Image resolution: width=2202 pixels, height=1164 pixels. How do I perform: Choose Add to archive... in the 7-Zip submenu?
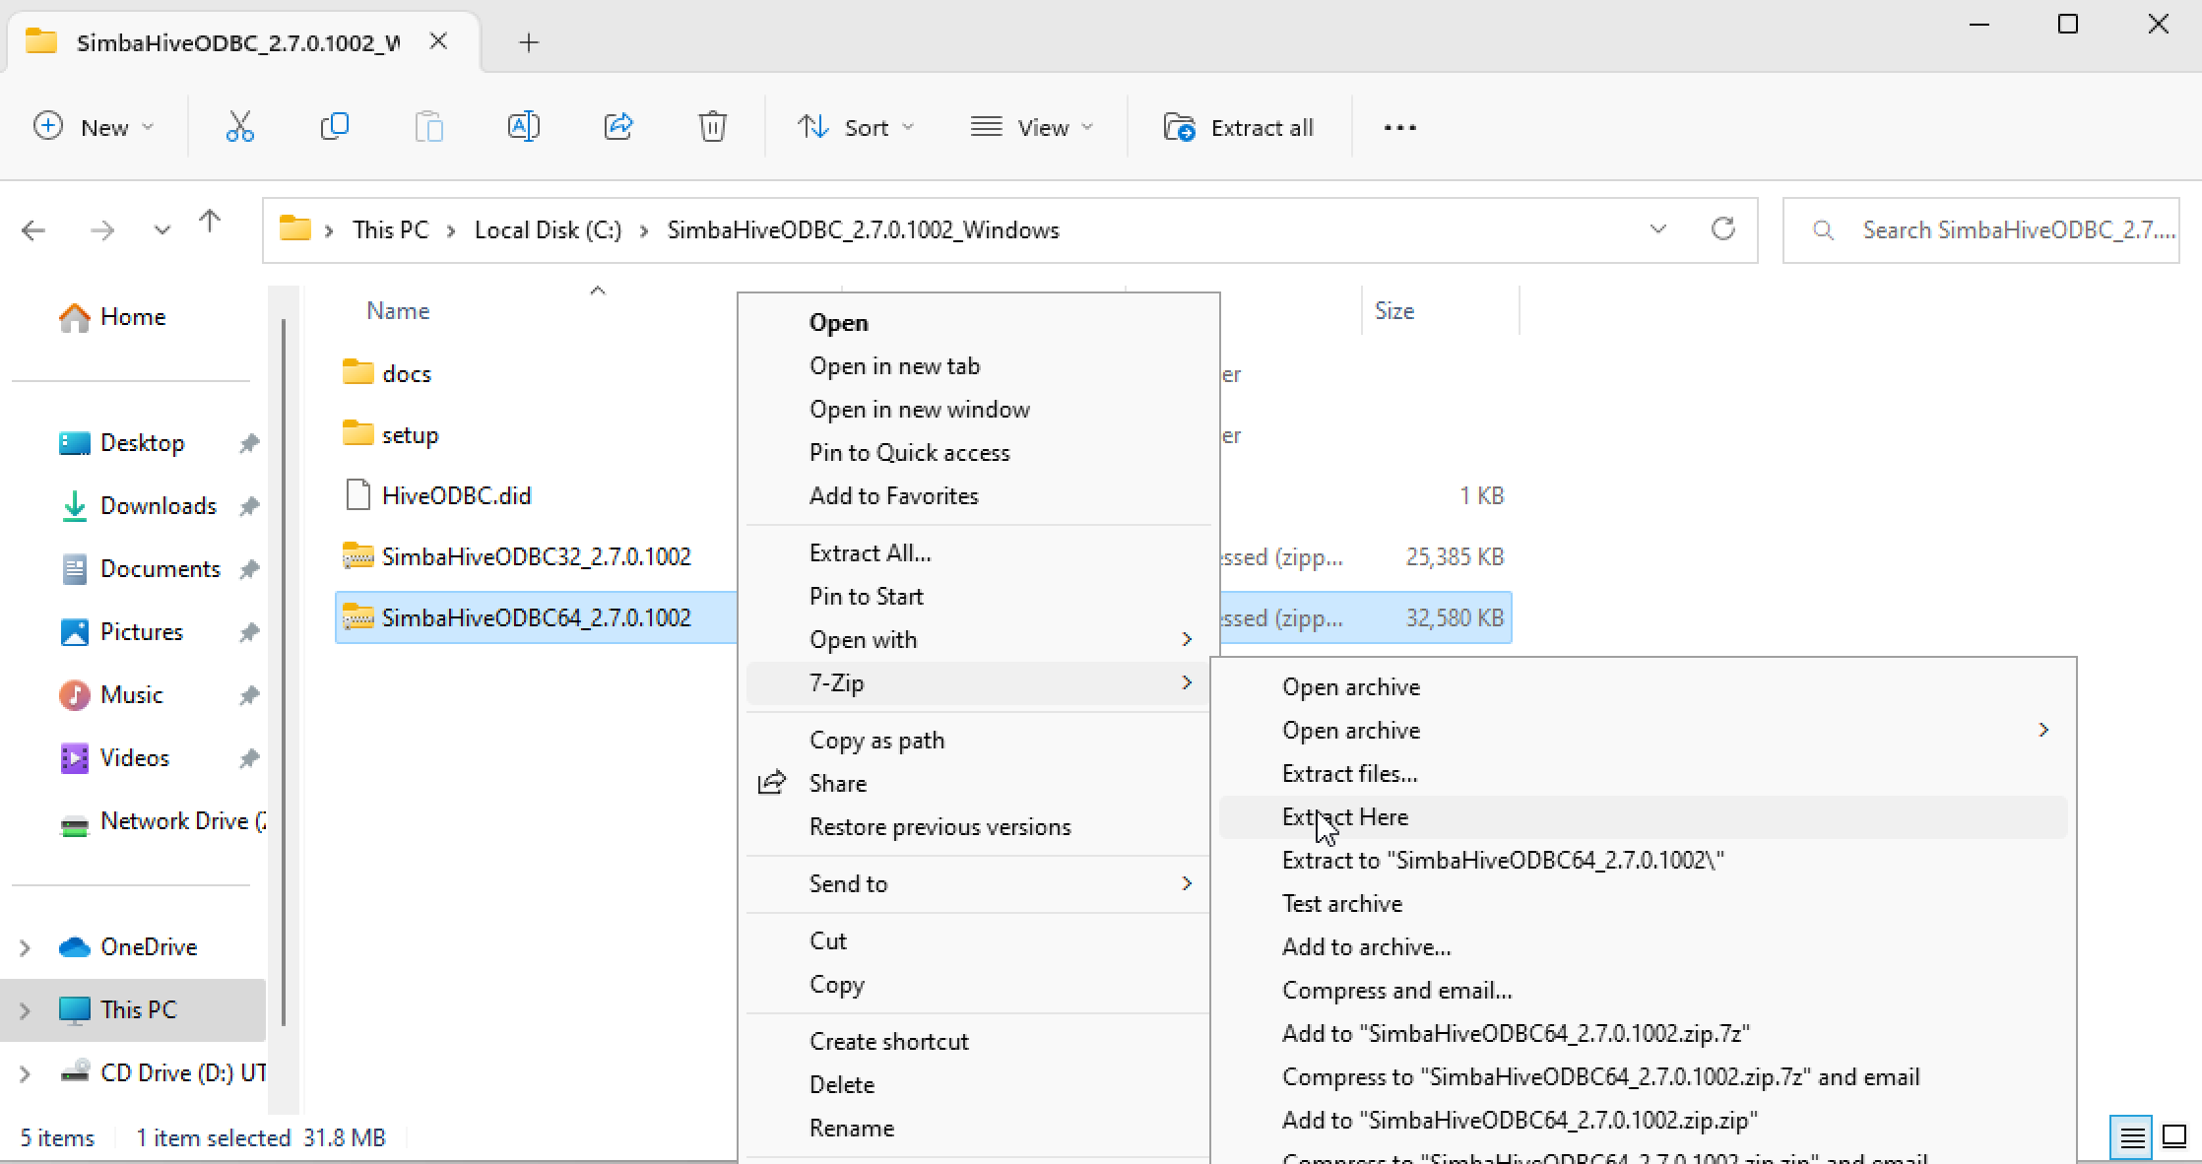tap(1644, 947)
